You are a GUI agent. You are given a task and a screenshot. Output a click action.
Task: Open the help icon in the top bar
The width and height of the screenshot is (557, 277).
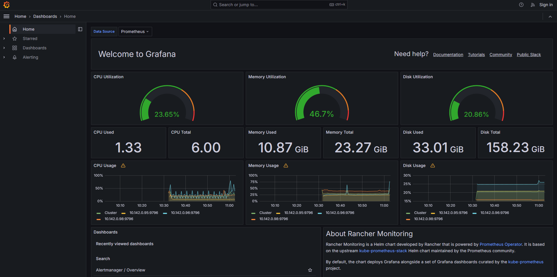[521, 5]
